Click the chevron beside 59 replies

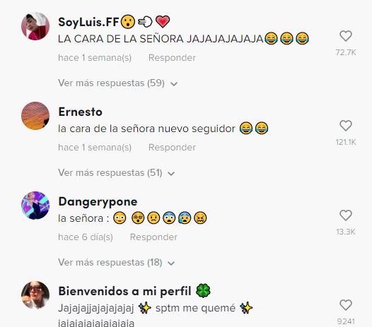pos(174,84)
